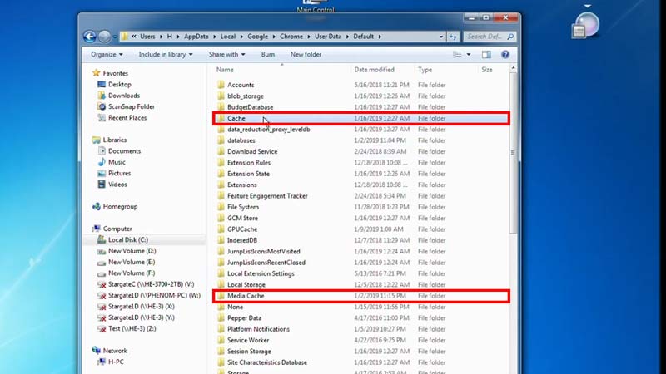Image resolution: width=666 pixels, height=374 pixels.
Task: Select the blob_storage folder
Action: [x=245, y=96]
